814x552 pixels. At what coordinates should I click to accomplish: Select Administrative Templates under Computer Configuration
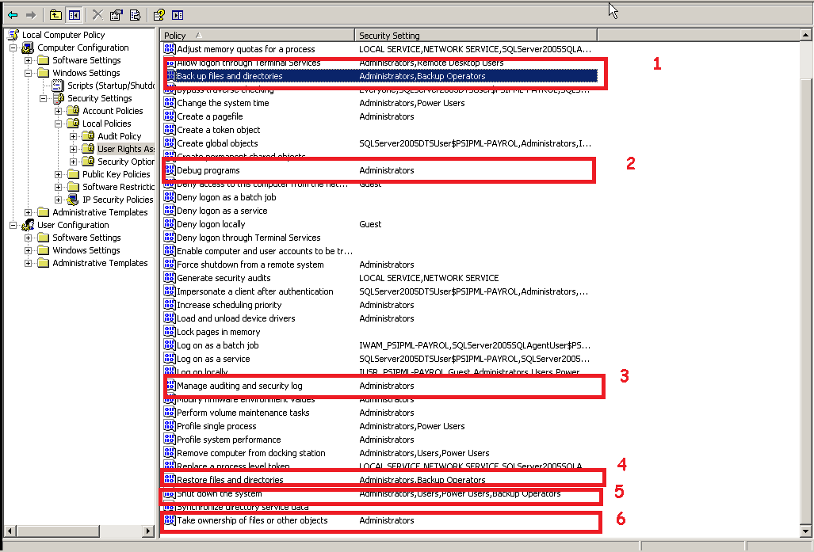(x=100, y=212)
